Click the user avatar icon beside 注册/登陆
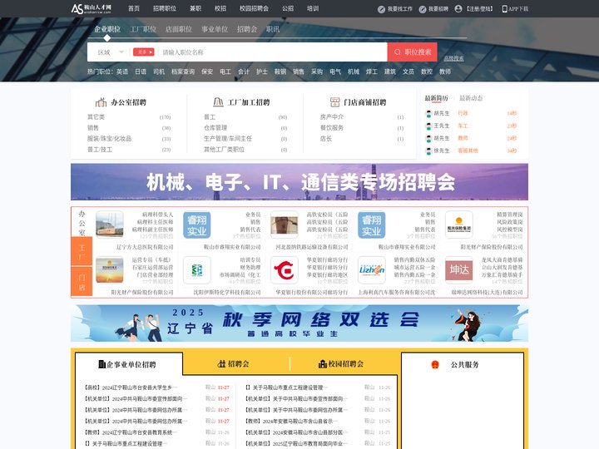Screen dimensions: 599x449 pos(458,9)
